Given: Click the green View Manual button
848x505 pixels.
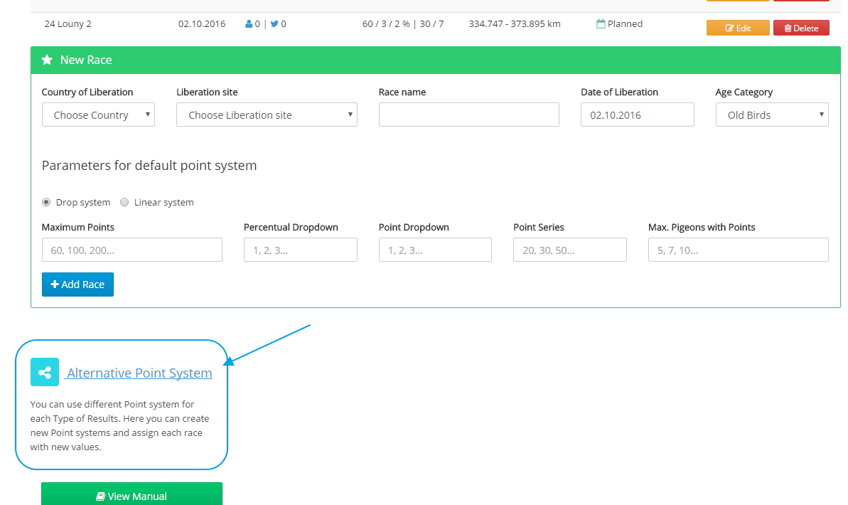Looking at the screenshot, I should click(x=132, y=496).
